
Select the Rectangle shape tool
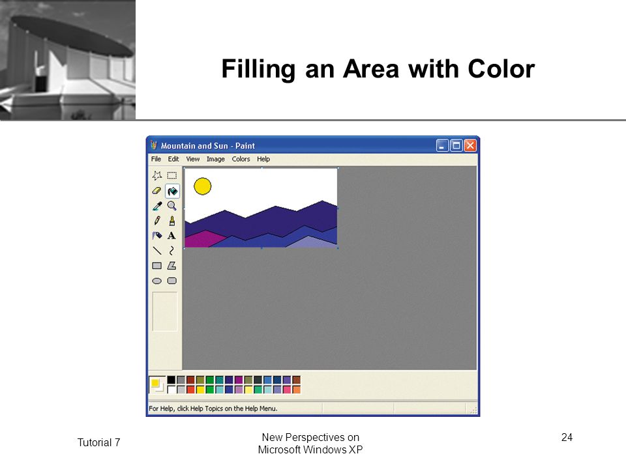coord(157,266)
